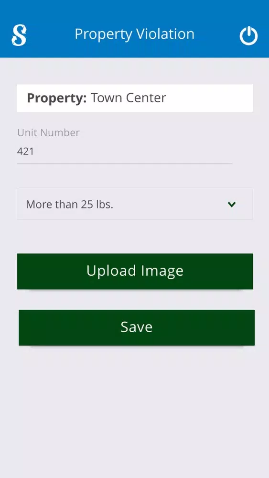The image size is (269, 478).
Task: Click the power logout icon
Action: [248, 36]
